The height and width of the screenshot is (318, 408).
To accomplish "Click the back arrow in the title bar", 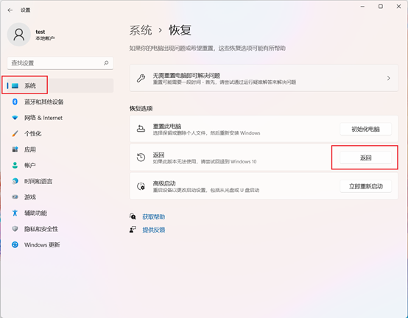I will tap(10, 10).
